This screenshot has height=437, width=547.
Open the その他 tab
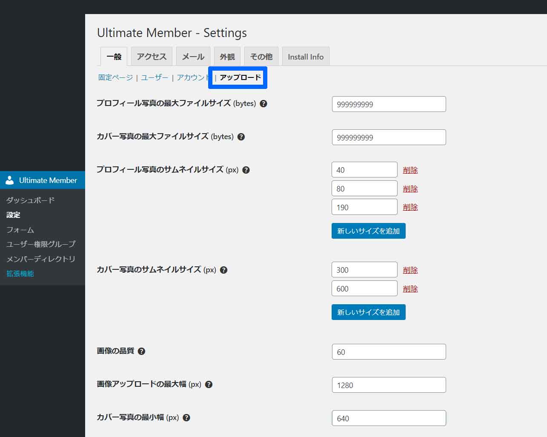click(261, 56)
